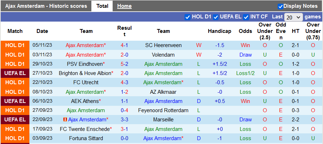The width and height of the screenshot is (323, 144).
Task: Click the FC Utrecht team link
Action: [x=86, y=82]
